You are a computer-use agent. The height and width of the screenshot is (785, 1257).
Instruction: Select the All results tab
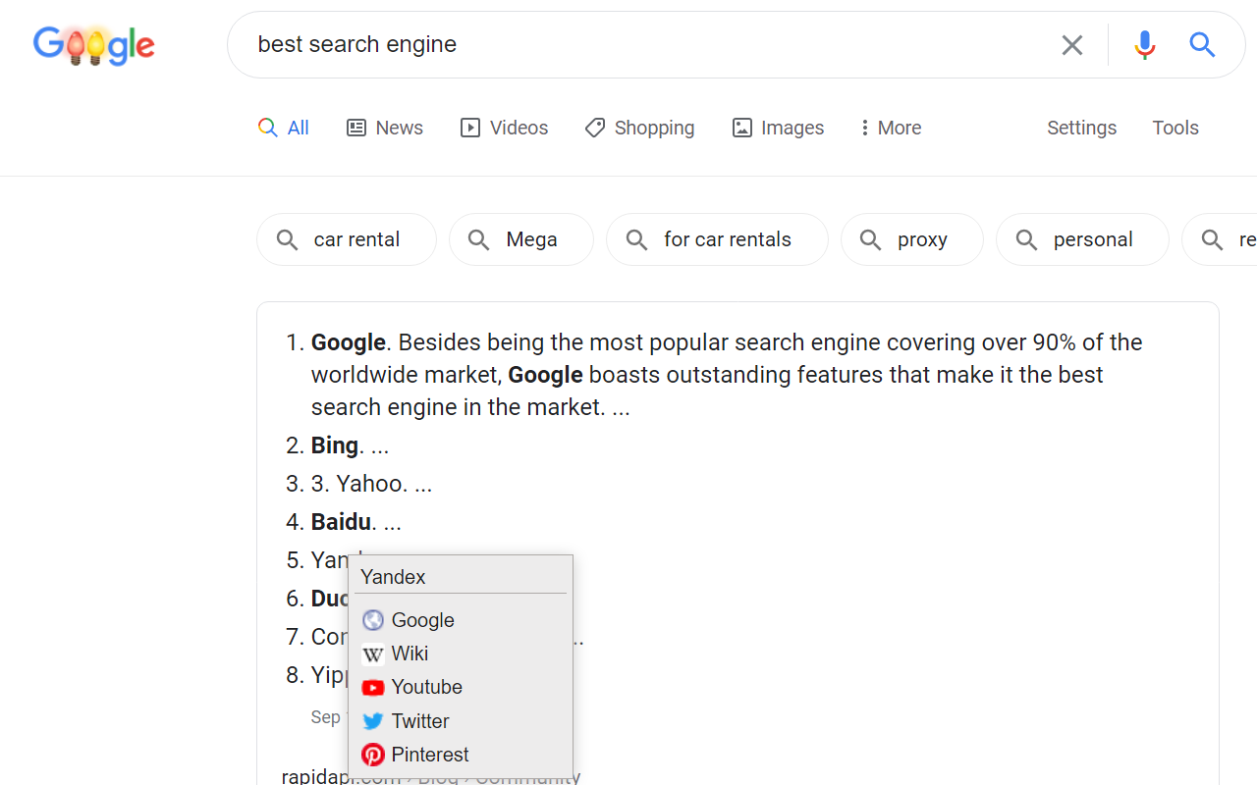coord(284,128)
